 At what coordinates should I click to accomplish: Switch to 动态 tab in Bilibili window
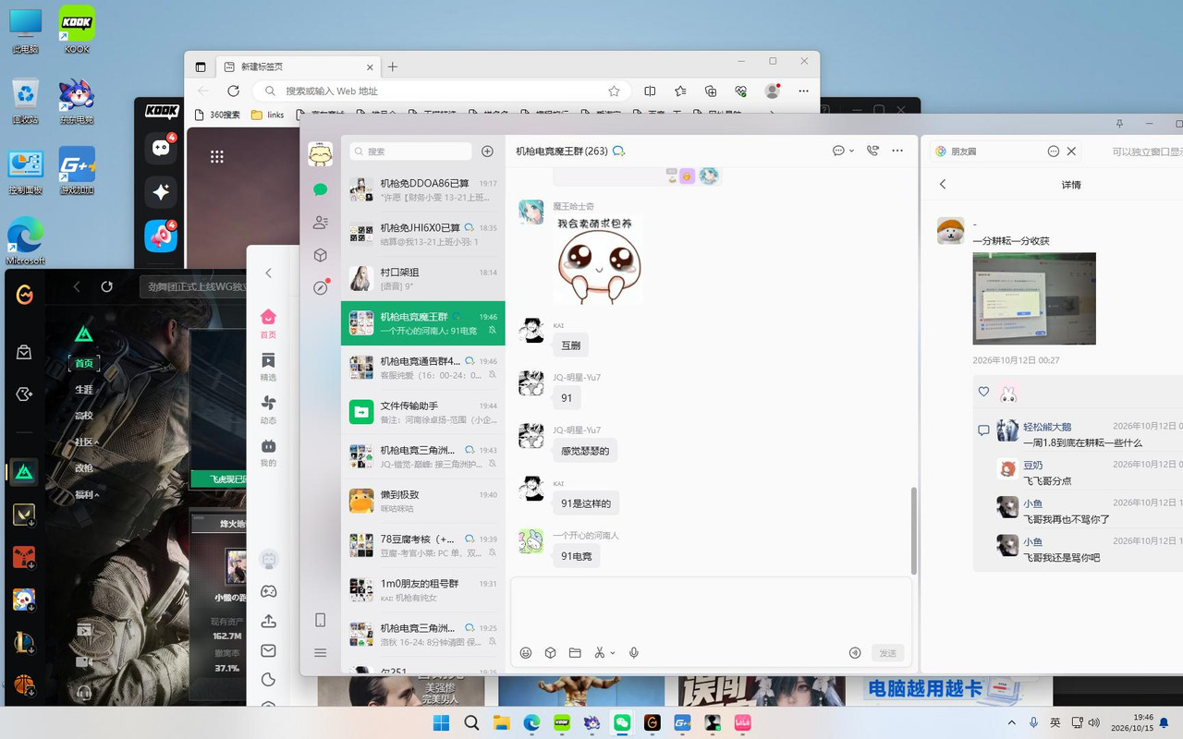click(268, 409)
